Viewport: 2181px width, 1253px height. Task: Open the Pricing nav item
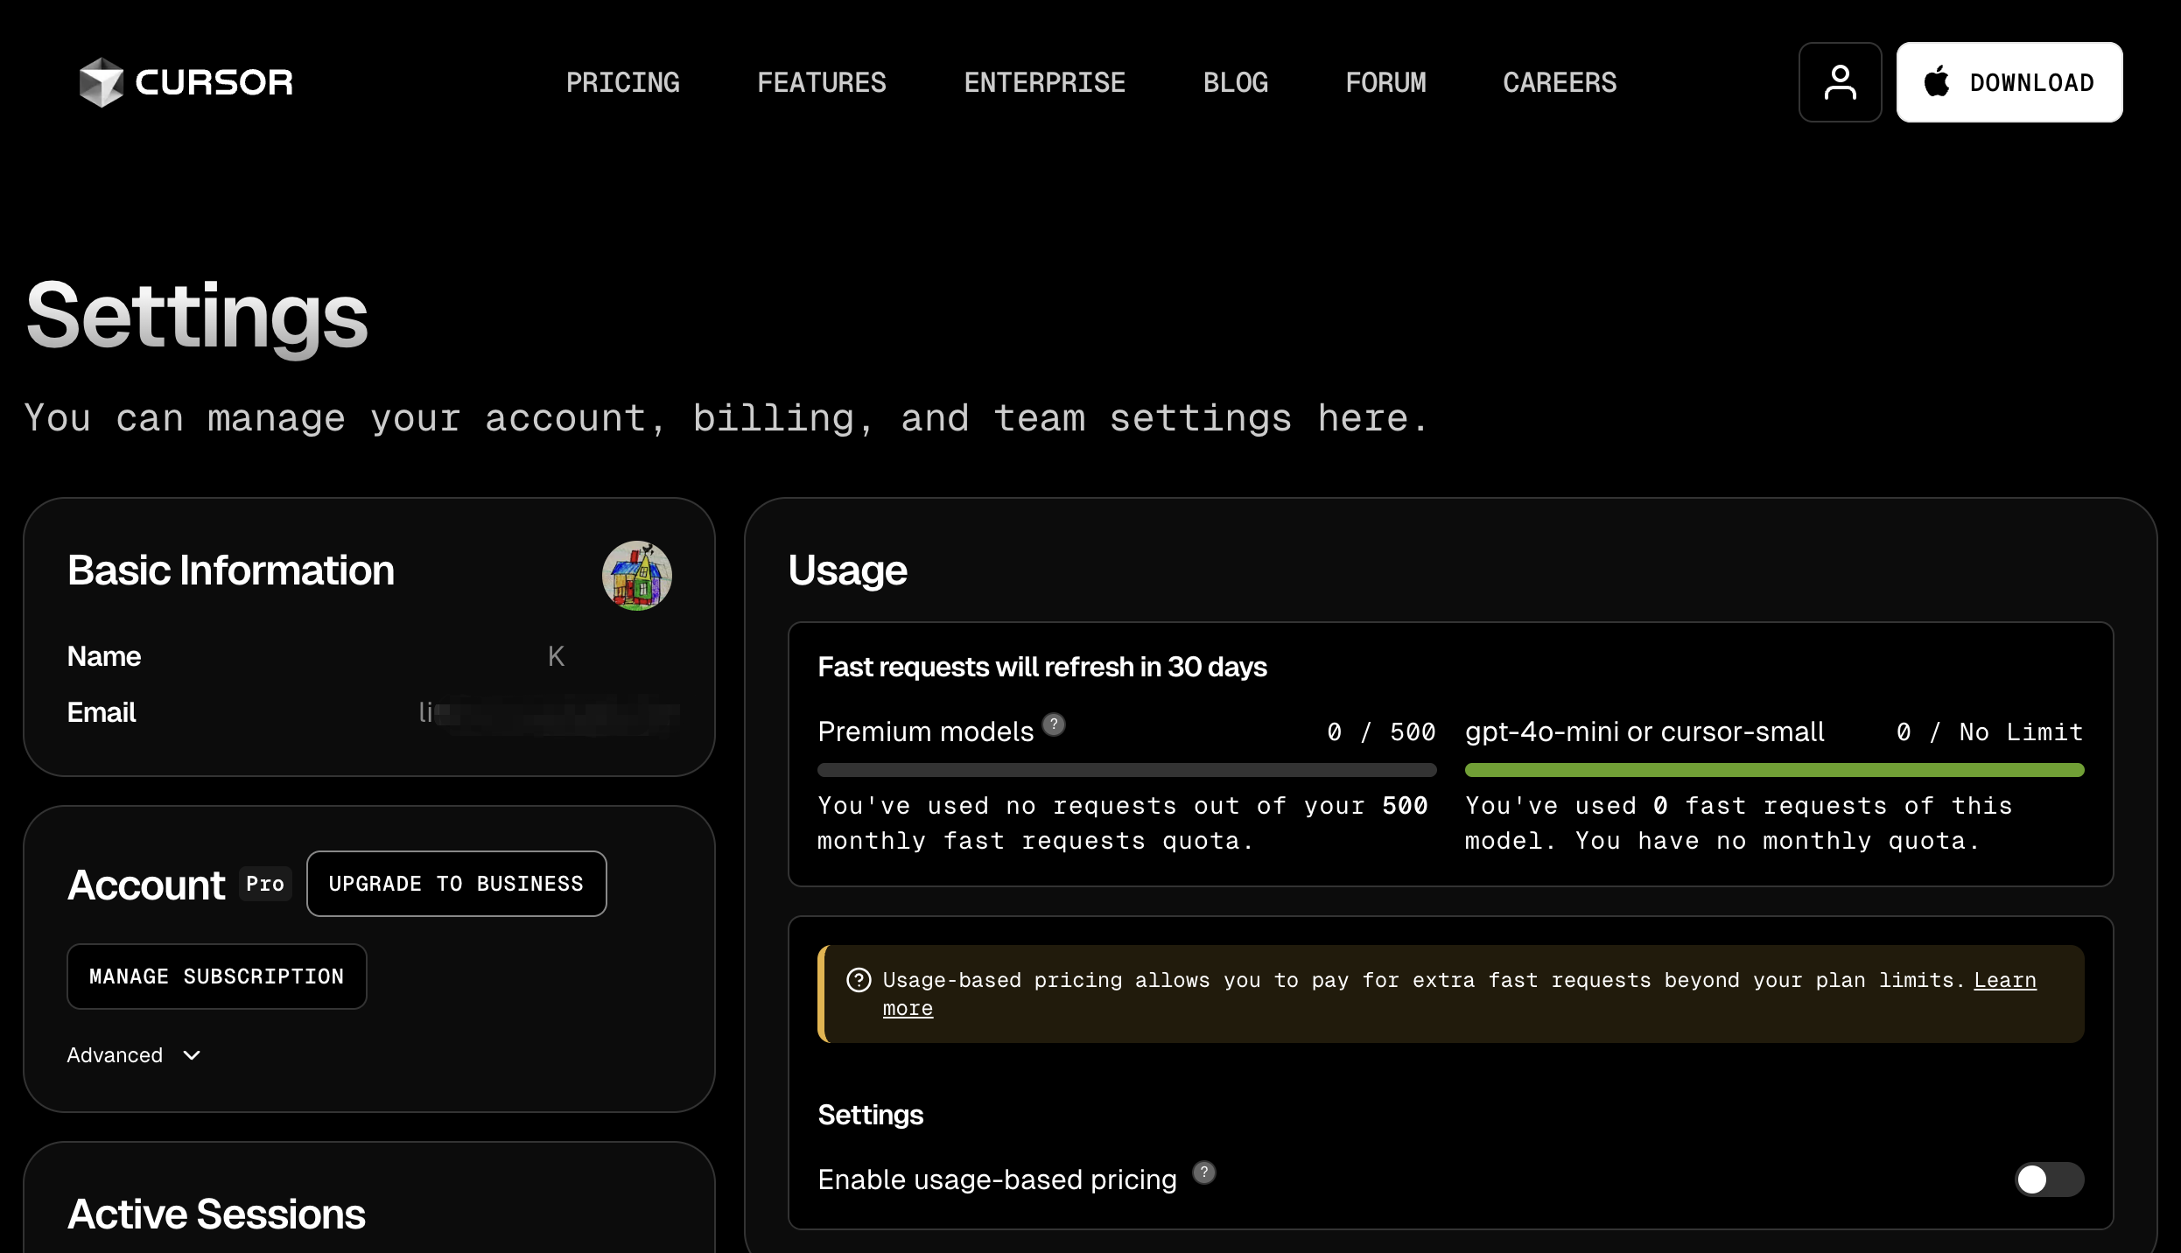coord(622,82)
